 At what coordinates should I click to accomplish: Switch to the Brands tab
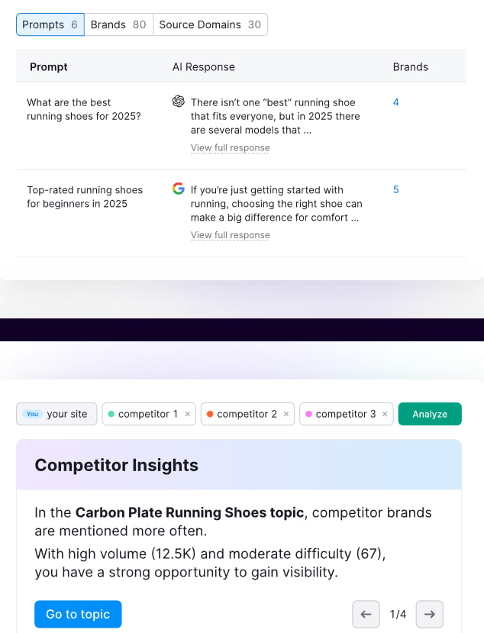point(118,24)
